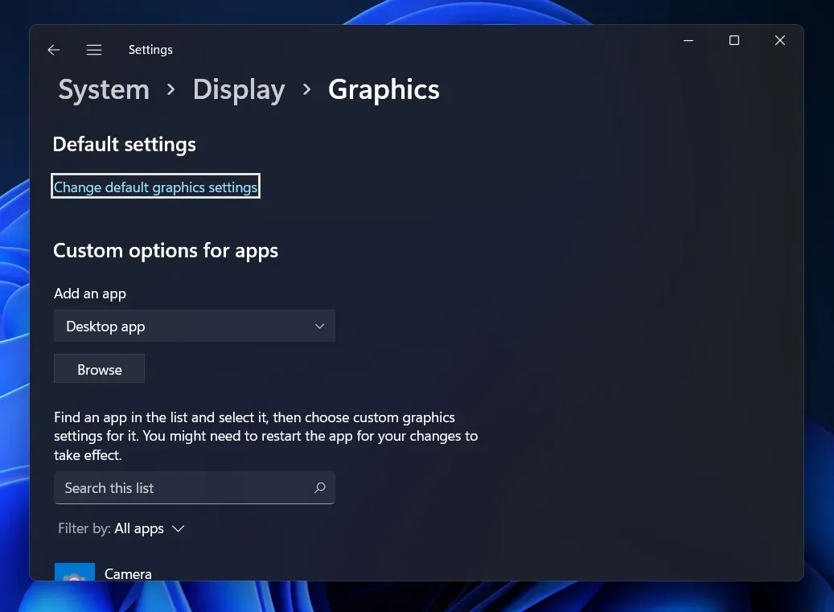Click the Settings gear in the title bar

[x=150, y=49]
